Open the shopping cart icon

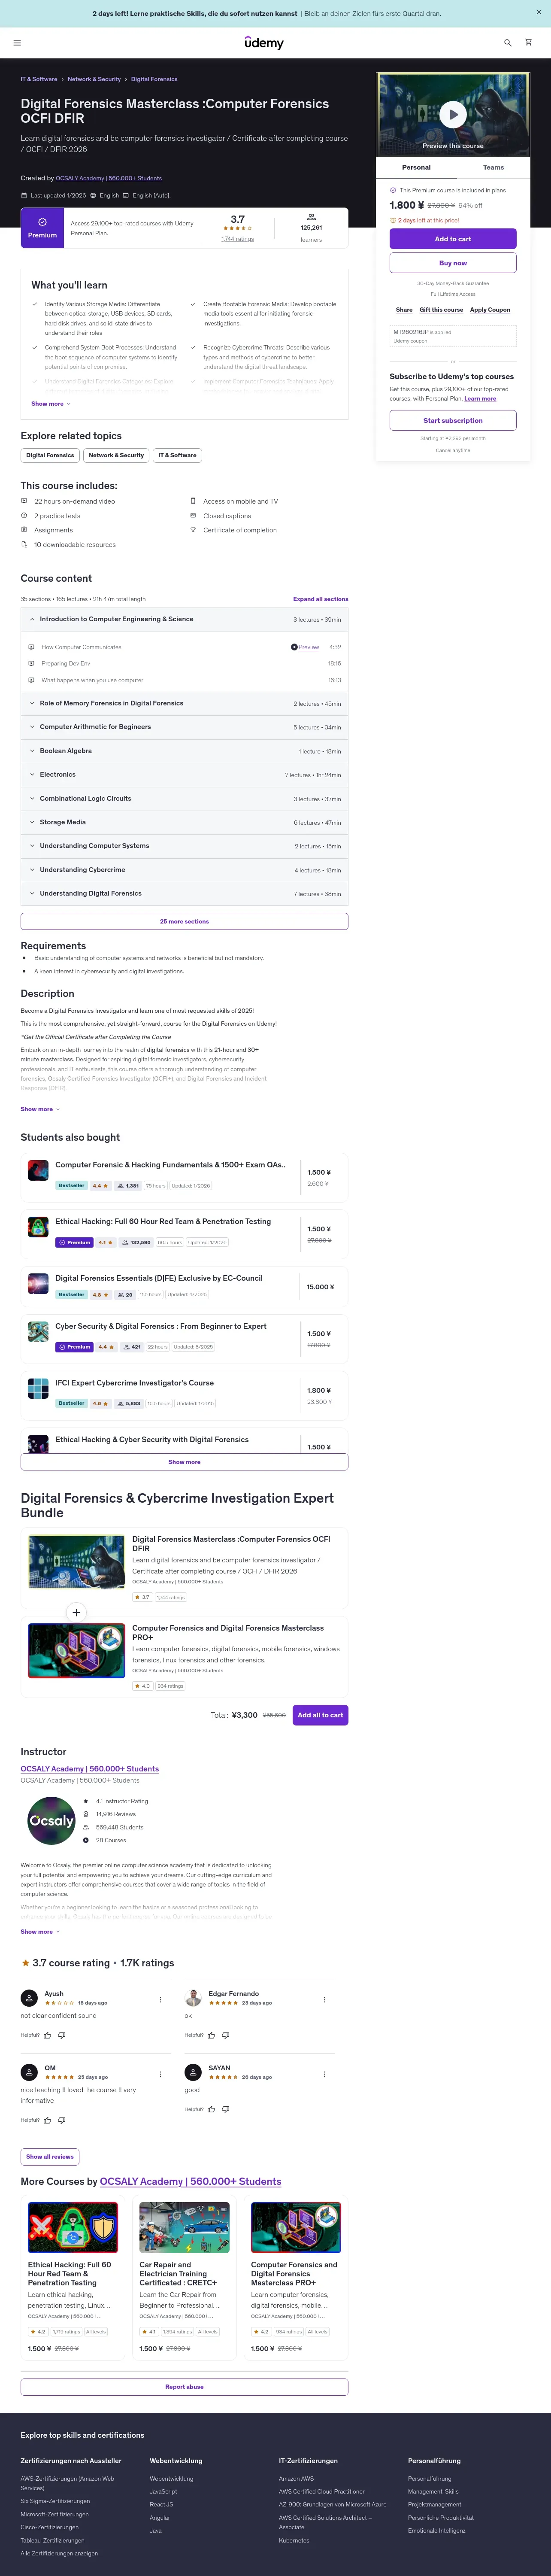coord(528,43)
